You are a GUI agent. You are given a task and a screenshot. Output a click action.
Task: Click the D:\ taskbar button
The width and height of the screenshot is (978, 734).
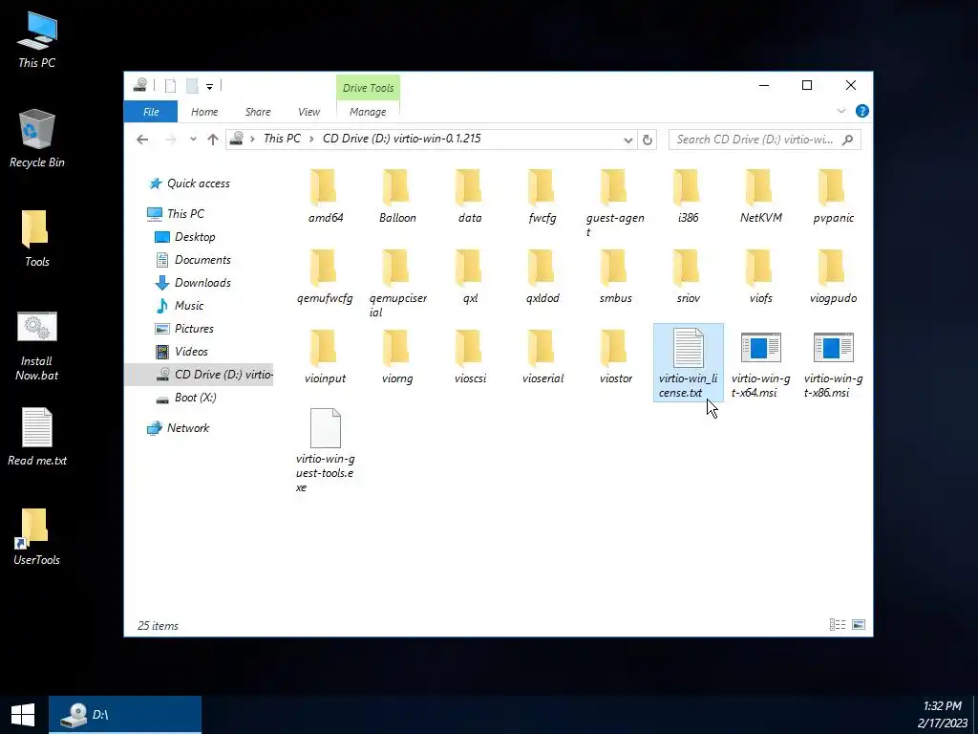[x=125, y=715]
